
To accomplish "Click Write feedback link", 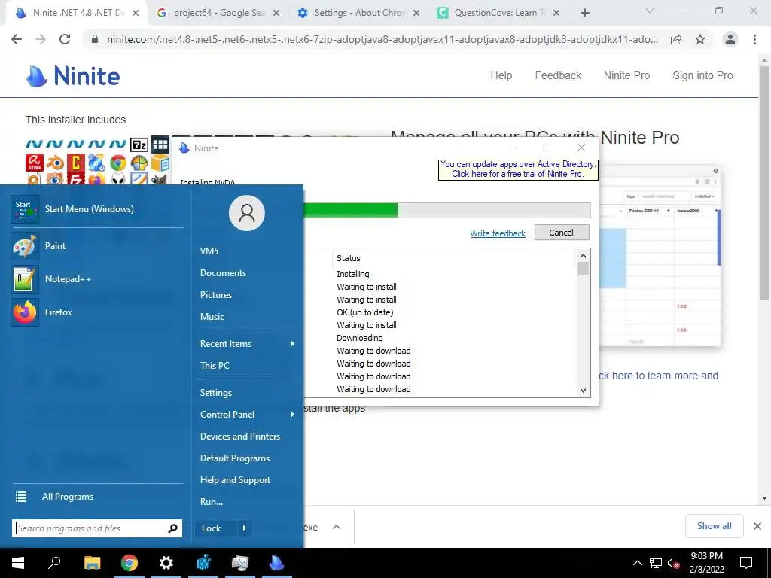I will click(498, 233).
